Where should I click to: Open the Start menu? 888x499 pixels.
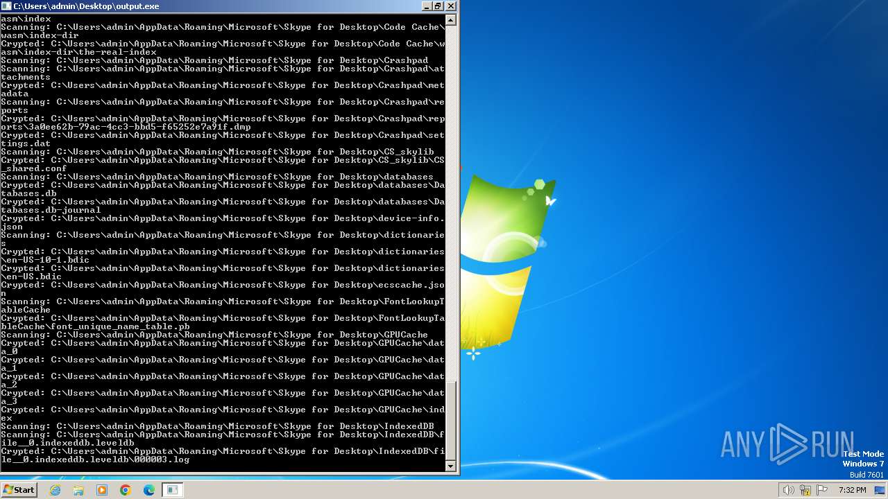(x=19, y=489)
